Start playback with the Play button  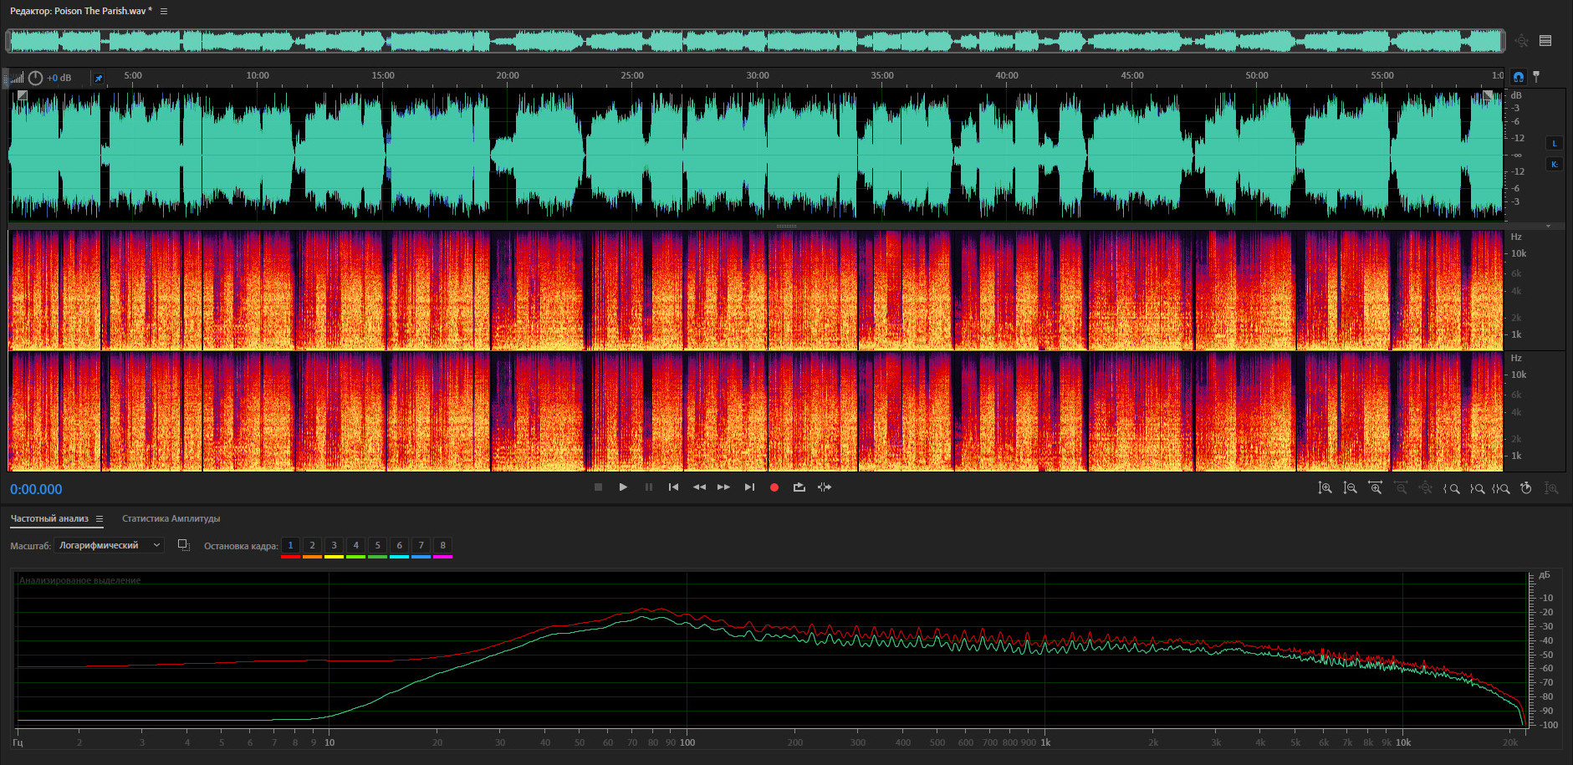pos(623,487)
